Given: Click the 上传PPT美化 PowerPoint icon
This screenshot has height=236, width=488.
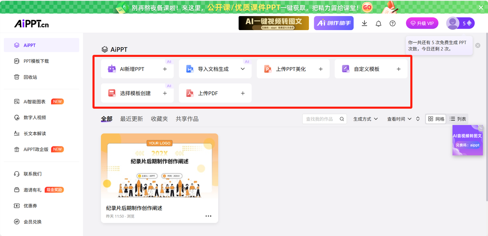Looking at the screenshot, I should (x=268, y=69).
